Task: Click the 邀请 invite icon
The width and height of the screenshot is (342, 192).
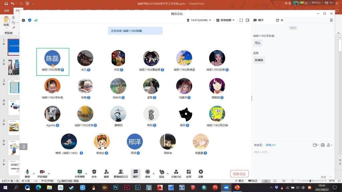Action: click(x=106, y=173)
